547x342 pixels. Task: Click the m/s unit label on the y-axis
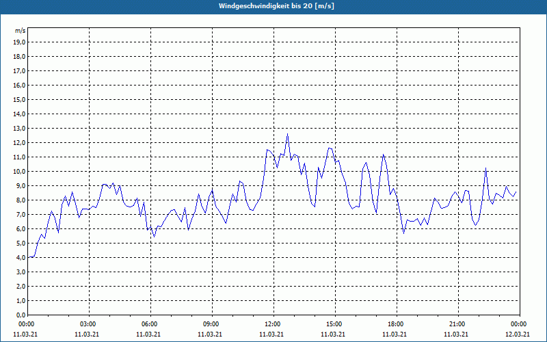[20, 31]
